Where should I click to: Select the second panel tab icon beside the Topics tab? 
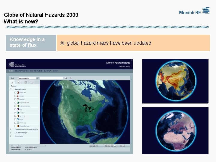[19, 82]
